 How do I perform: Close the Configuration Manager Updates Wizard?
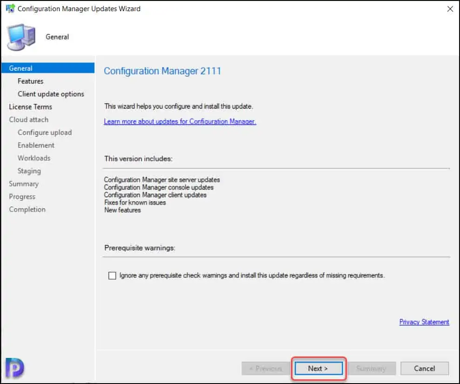pyautogui.click(x=450, y=9)
